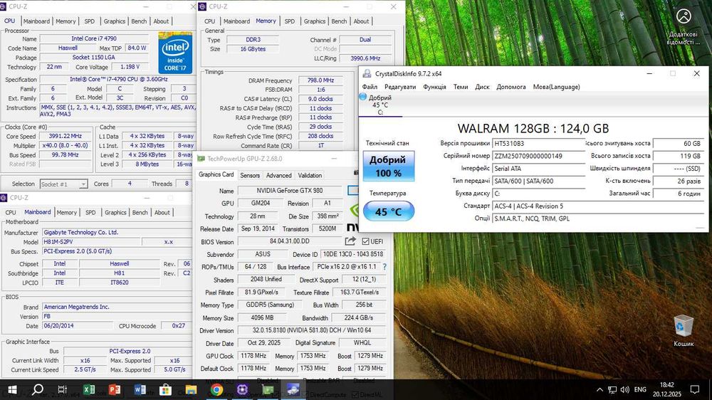Screen dimensions: 712x400
Task: Click the Gigabyte Technology Co. Ltd. manufacturer value
Action: click(117, 233)
